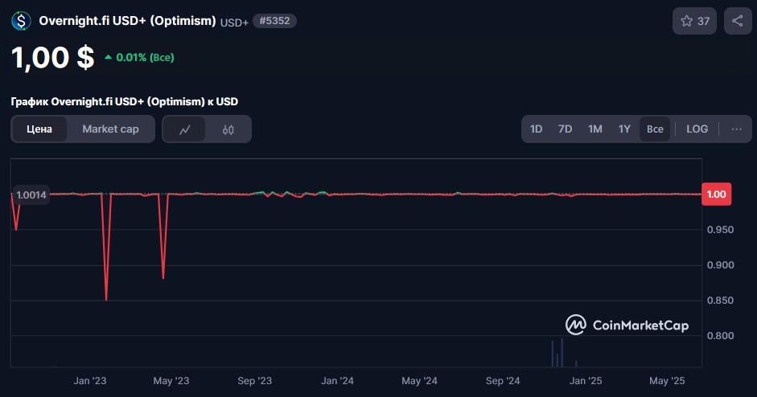Click the Sep '24 axis label
The image size is (757, 397).
pyautogui.click(x=503, y=381)
